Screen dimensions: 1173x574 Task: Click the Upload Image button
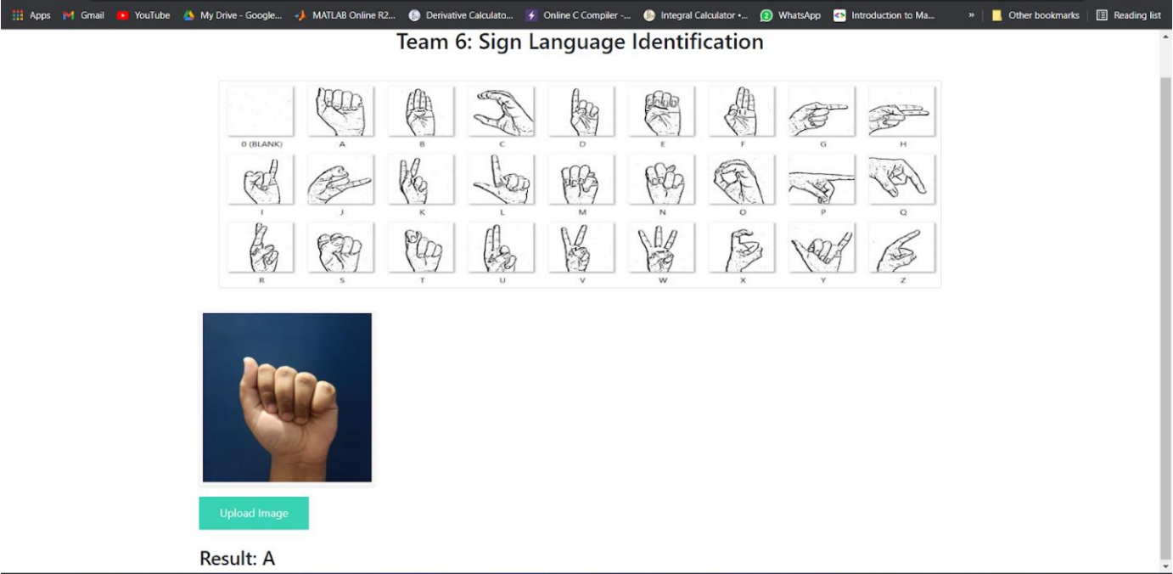(x=253, y=512)
